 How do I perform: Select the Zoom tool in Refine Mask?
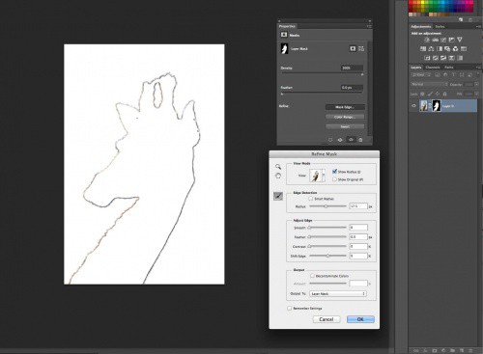pyautogui.click(x=278, y=167)
